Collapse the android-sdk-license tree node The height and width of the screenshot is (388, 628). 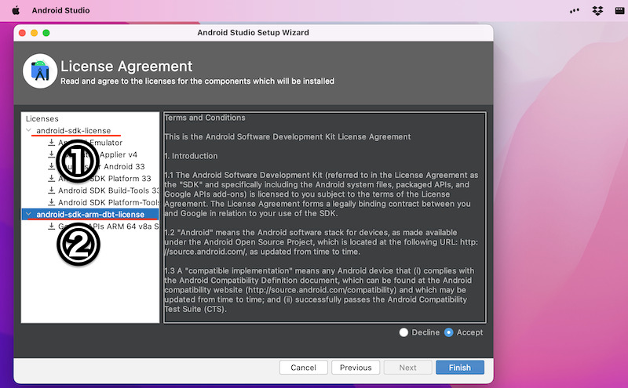[x=29, y=131]
